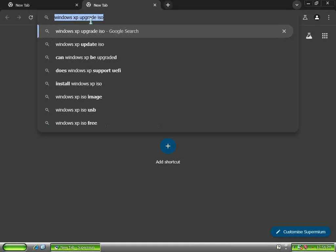Select 'windows xp upgrade iso - Google Search' suggestion
Image resolution: width=336 pixels, height=252 pixels.
coord(165,31)
